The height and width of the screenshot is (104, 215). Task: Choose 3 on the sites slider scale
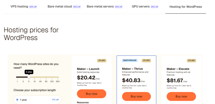tap(23, 82)
